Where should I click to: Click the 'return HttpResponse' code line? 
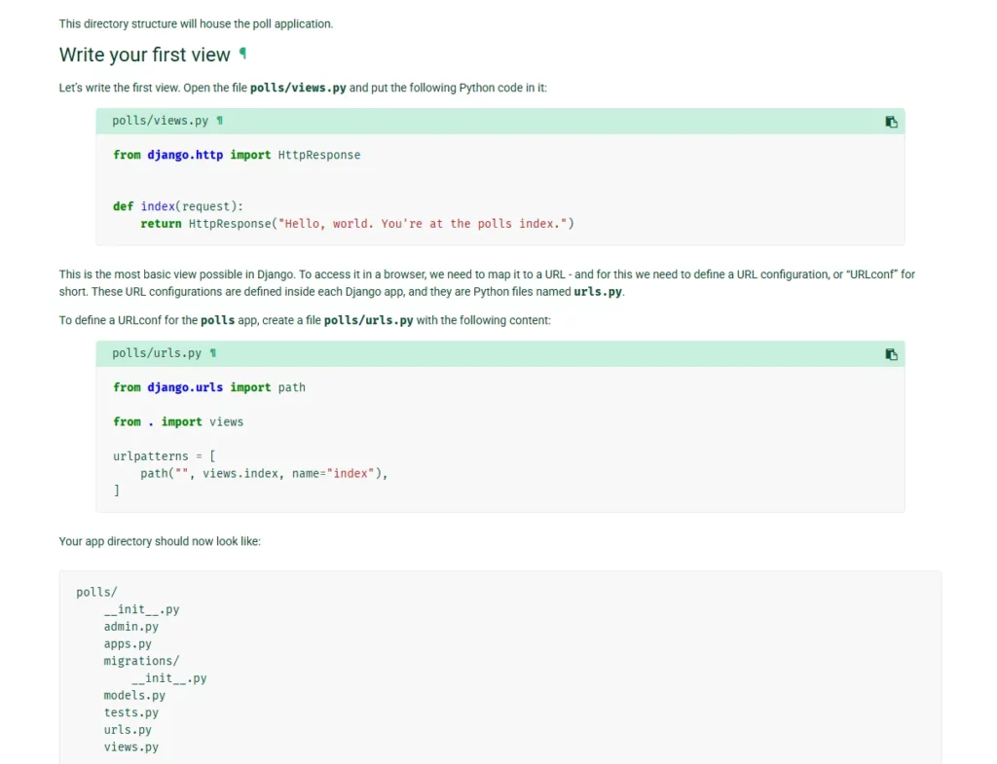click(x=356, y=224)
